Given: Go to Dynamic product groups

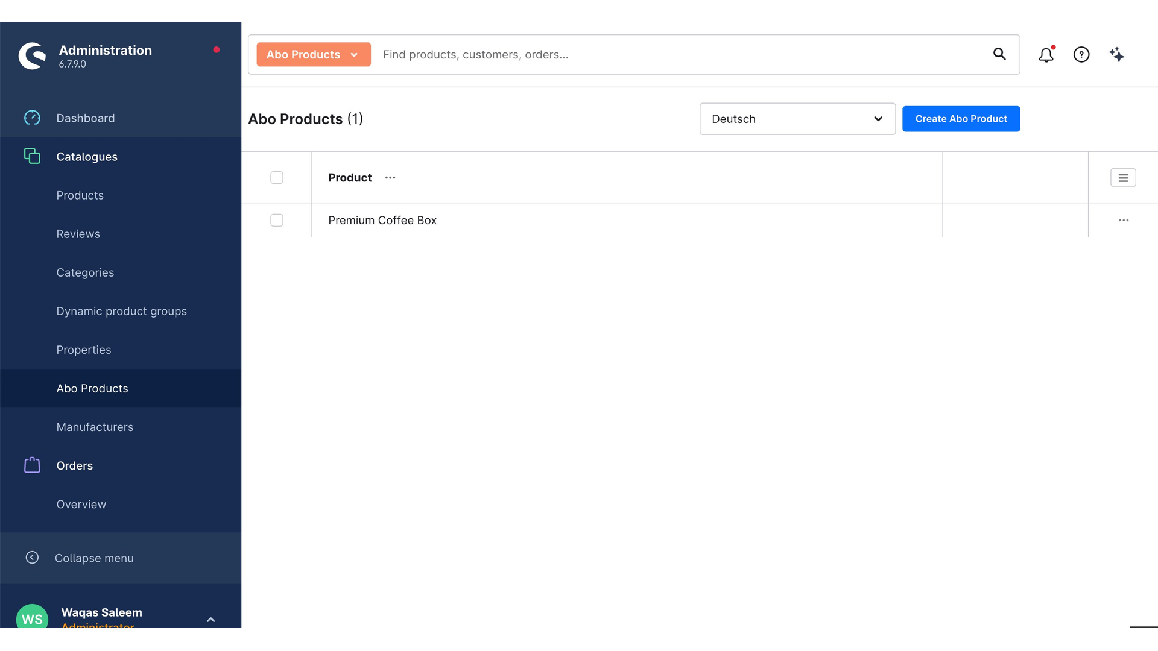Looking at the screenshot, I should 121,311.
